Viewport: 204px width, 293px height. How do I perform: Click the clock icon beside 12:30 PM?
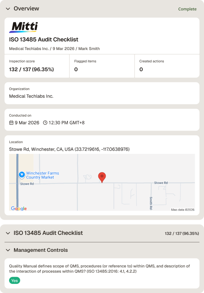point(45,123)
